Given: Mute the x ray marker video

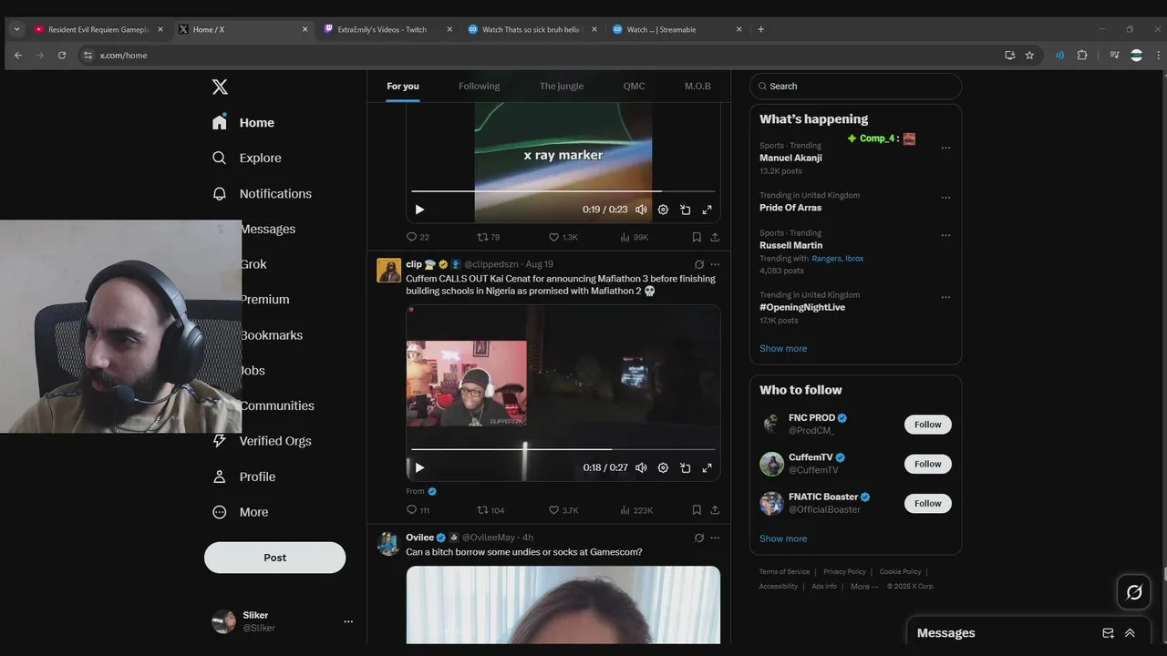Looking at the screenshot, I should coord(641,210).
